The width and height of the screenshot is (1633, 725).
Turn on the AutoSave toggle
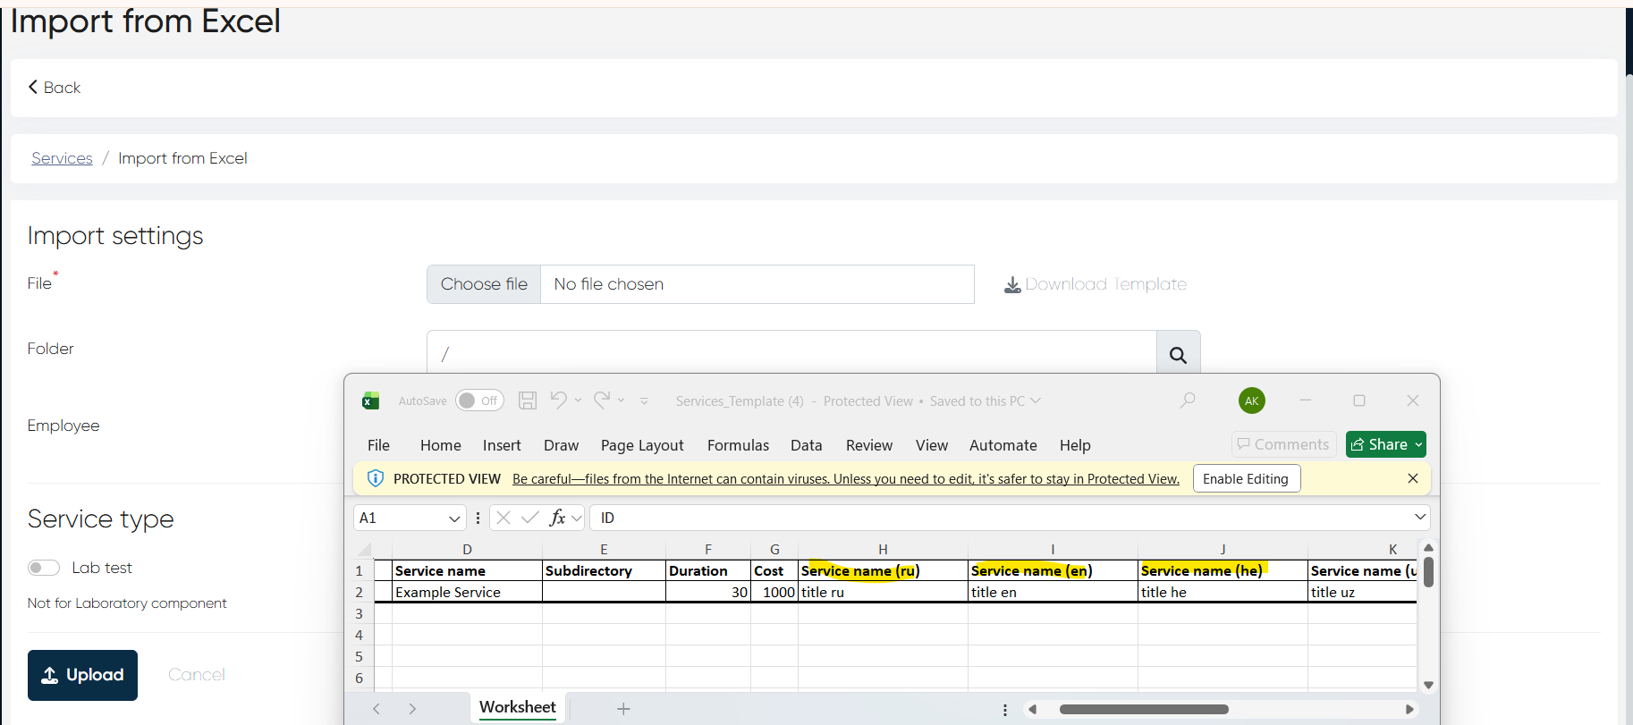(479, 400)
